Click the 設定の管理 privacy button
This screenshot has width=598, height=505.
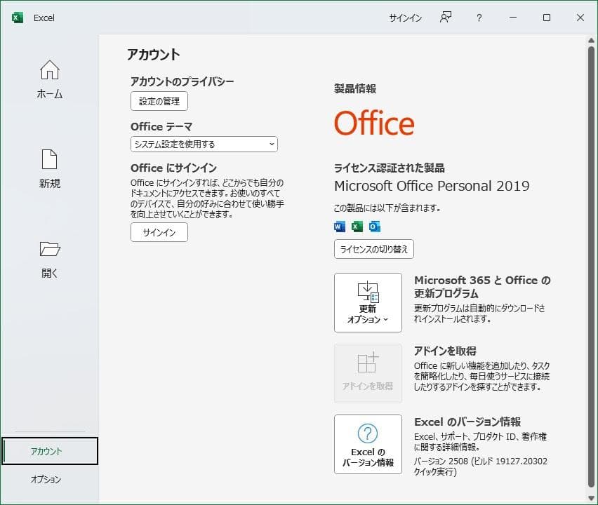point(159,101)
